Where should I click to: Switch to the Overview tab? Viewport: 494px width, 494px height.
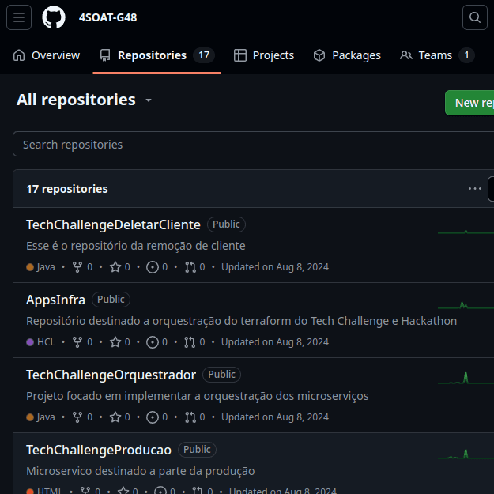click(x=47, y=55)
